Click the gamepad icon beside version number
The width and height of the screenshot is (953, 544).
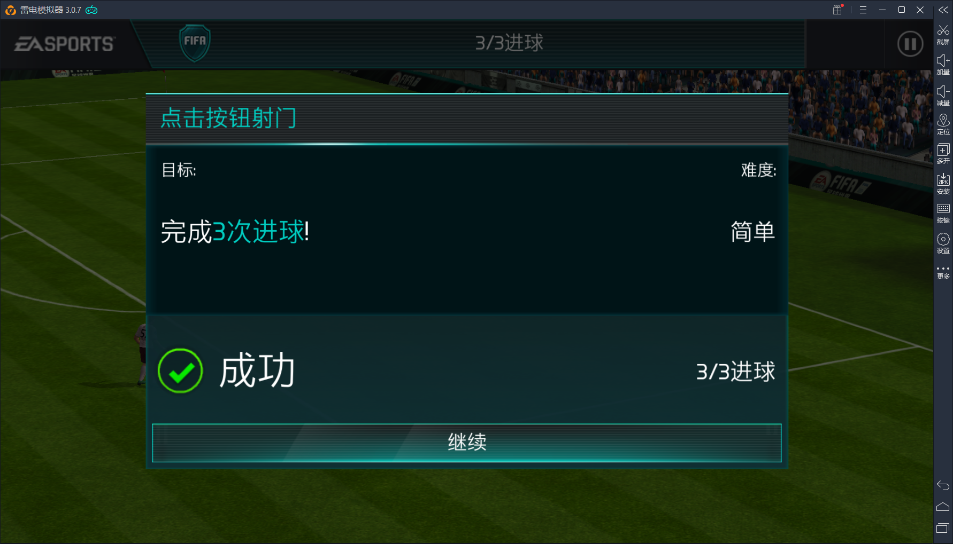coord(92,10)
